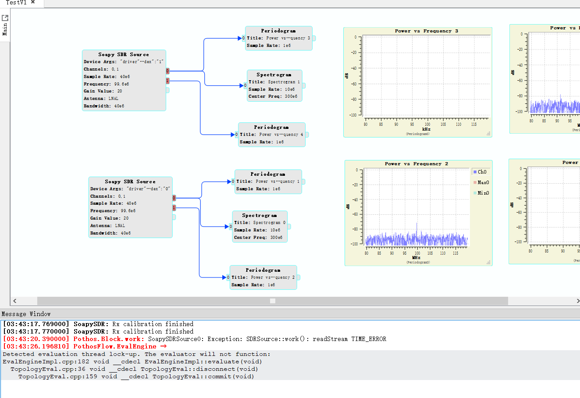The height and width of the screenshot is (398, 580).
Task: Click the pop-out icon above Main tab
Action: tap(5, 18)
